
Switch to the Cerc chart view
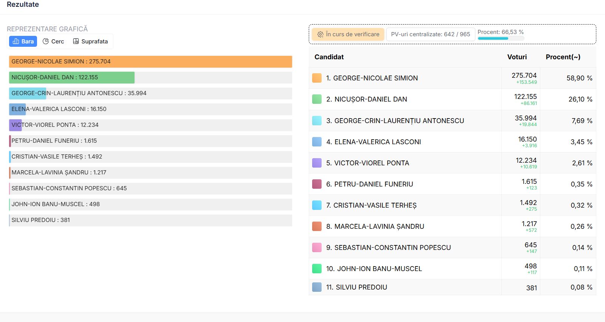(x=53, y=42)
